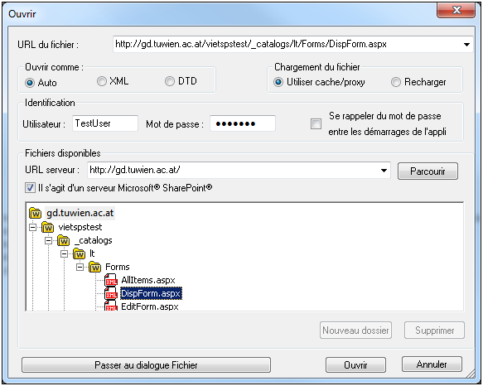Select the Recharger radio option
This screenshot has width=483, height=386.
396,82
